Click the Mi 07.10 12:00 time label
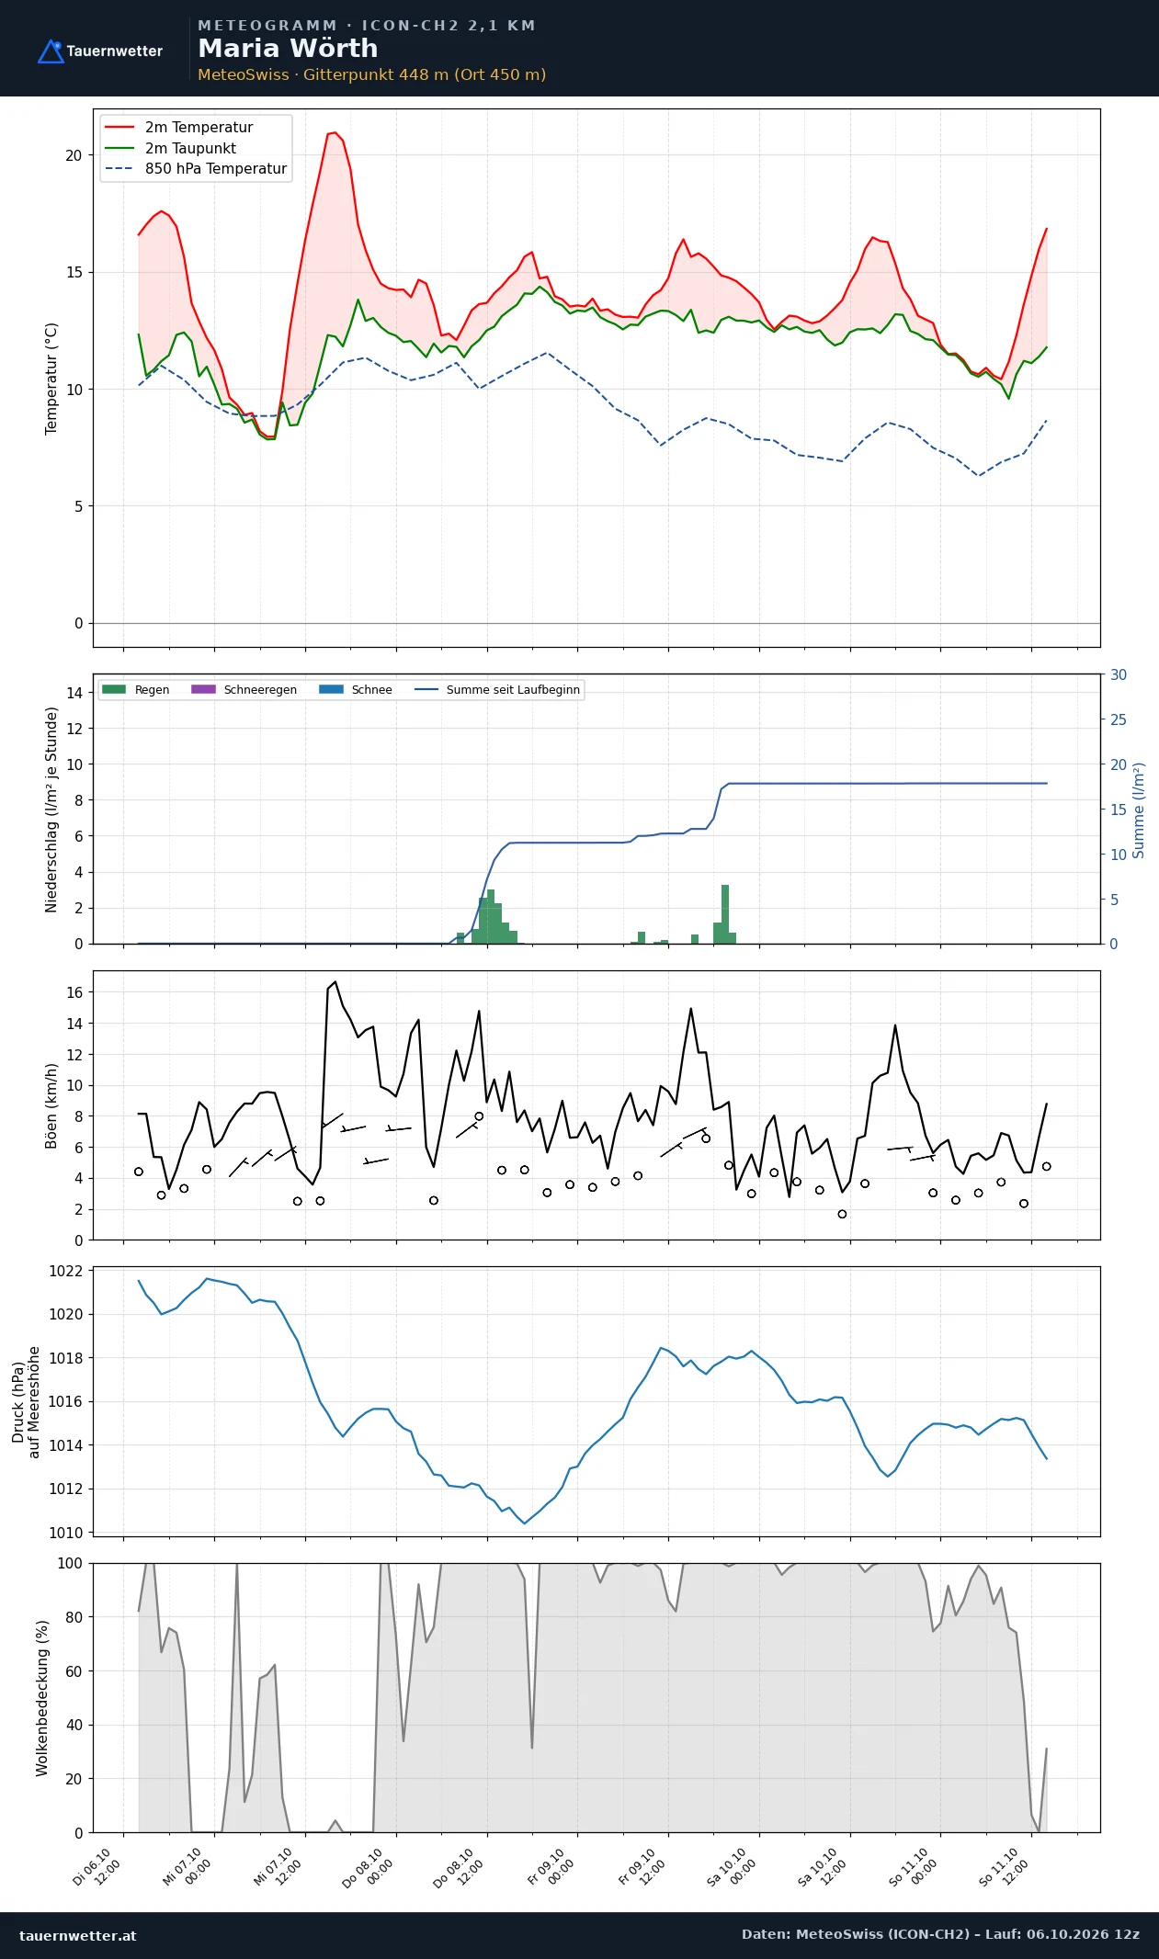The image size is (1159, 1959). [x=278, y=1867]
